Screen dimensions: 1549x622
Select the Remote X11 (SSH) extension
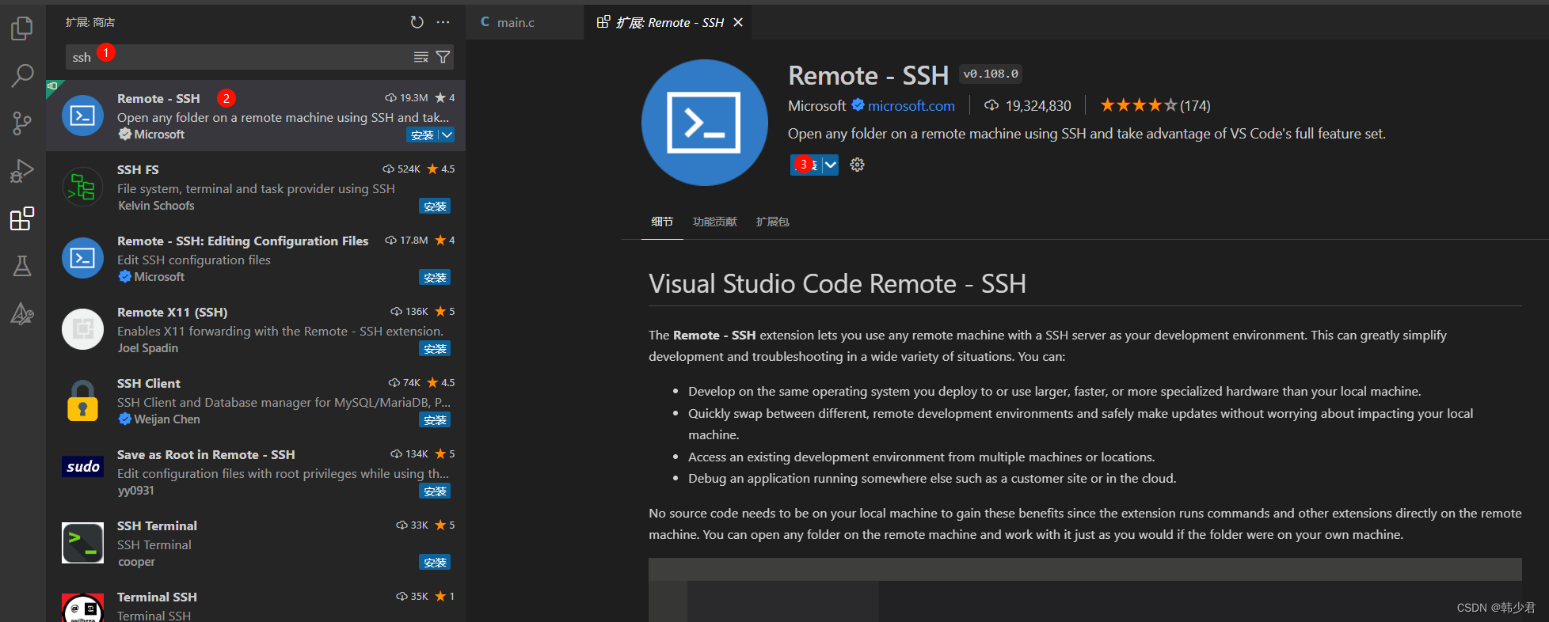(256, 329)
